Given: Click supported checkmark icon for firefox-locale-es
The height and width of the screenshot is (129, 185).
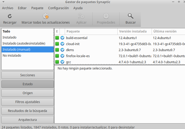Looking at the screenshot, I should [62, 56].
